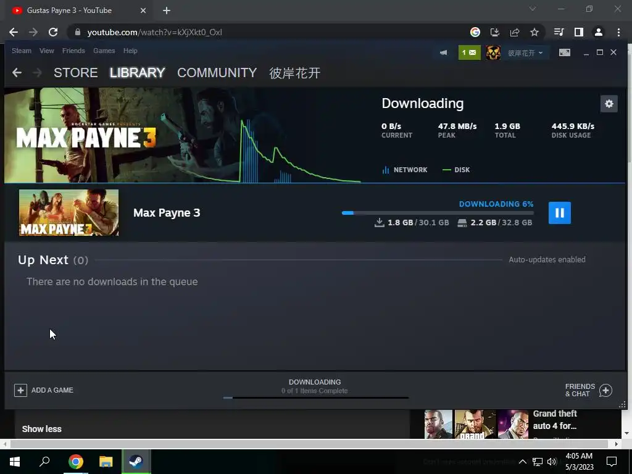Bookmark this page with star icon
Screen dimensions: 632x474
point(534,32)
